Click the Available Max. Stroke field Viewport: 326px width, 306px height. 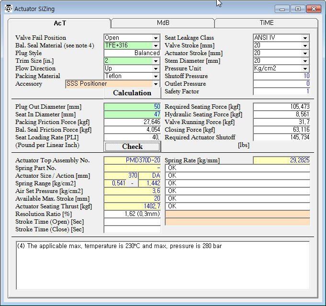[x=132, y=199]
